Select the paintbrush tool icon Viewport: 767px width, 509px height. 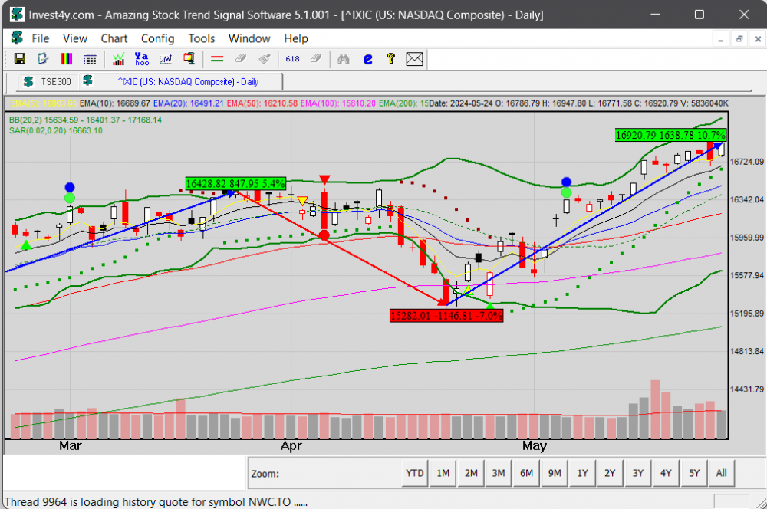(265, 59)
